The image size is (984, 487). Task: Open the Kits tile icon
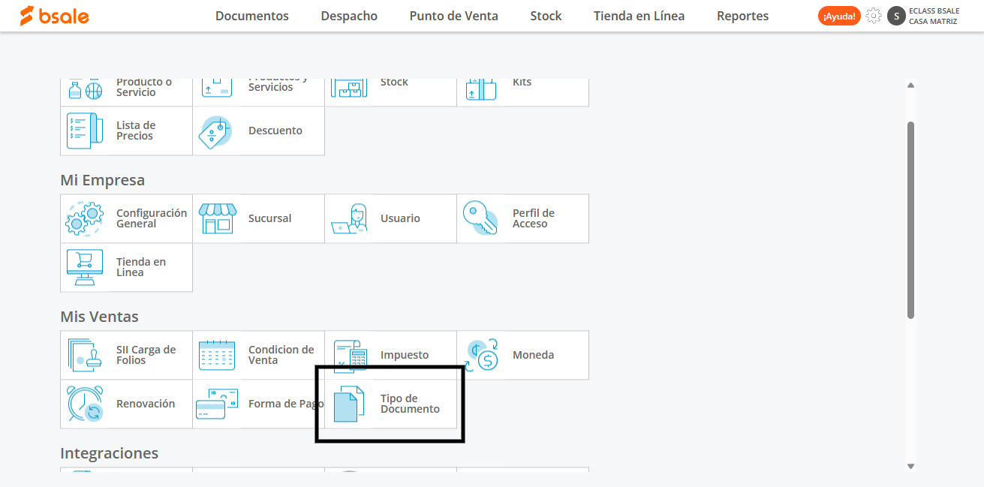(481, 89)
